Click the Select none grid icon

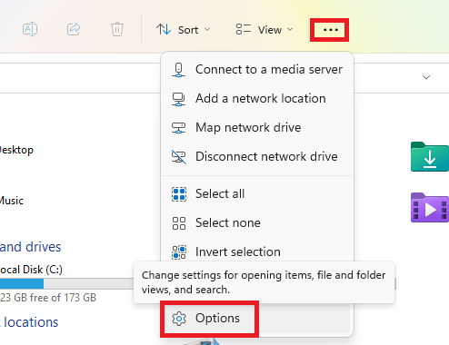[x=179, y=223]
